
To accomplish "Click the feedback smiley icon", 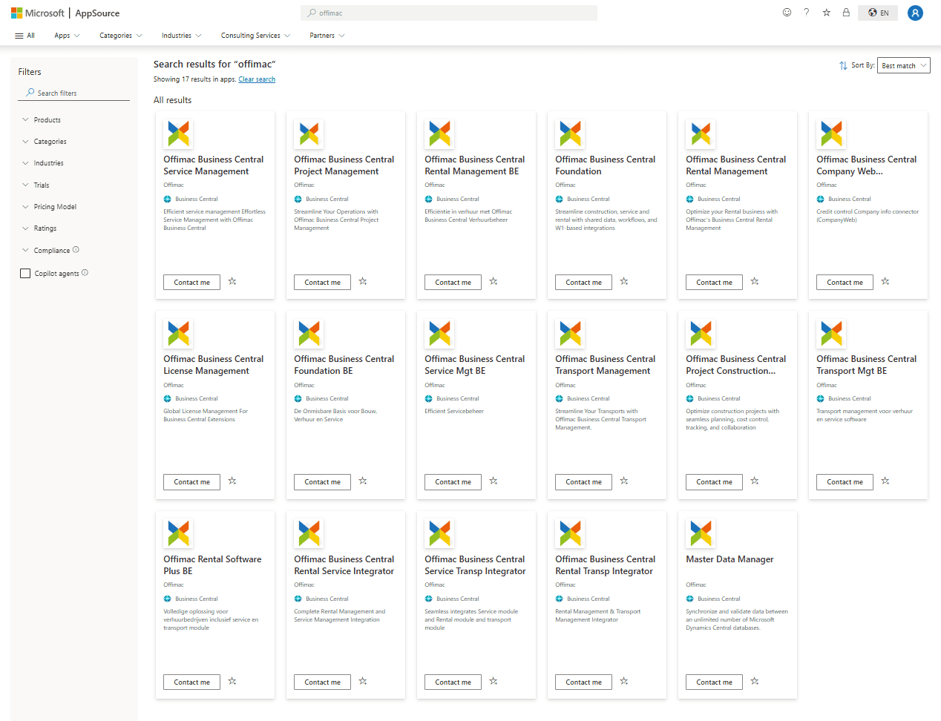I will [x=787, y=13].
